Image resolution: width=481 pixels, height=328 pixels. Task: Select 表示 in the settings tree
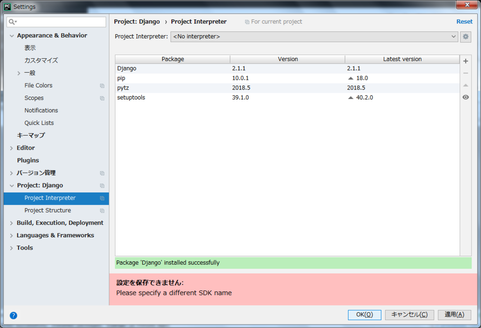(30, 48)
